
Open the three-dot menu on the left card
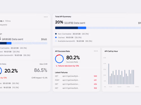pyautogui.click(x=46, y=17)
